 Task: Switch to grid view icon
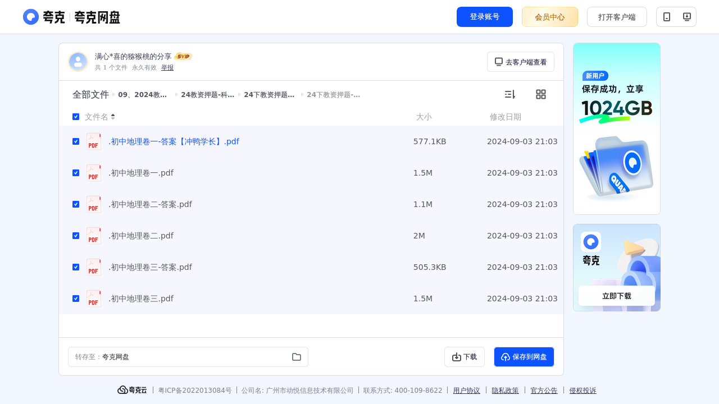tap(541, 94)
